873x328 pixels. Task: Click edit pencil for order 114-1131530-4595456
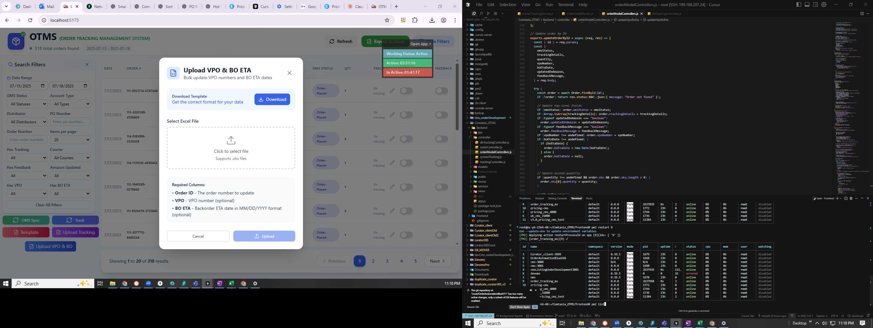point(392,163)
